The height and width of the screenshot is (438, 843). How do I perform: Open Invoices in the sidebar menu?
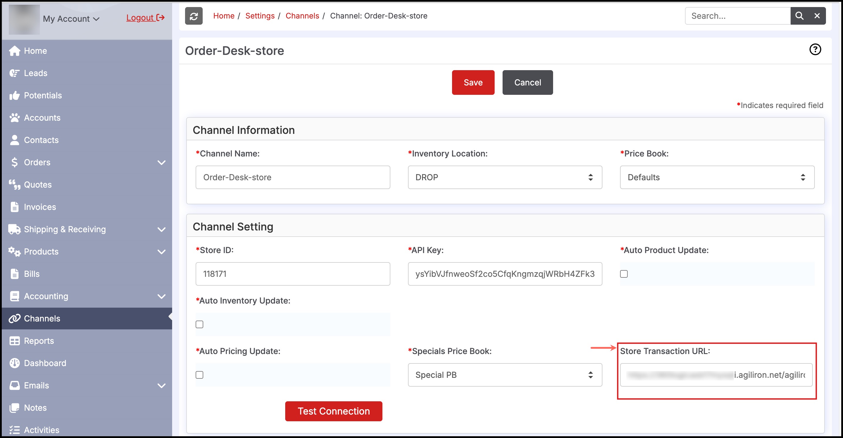40,207
